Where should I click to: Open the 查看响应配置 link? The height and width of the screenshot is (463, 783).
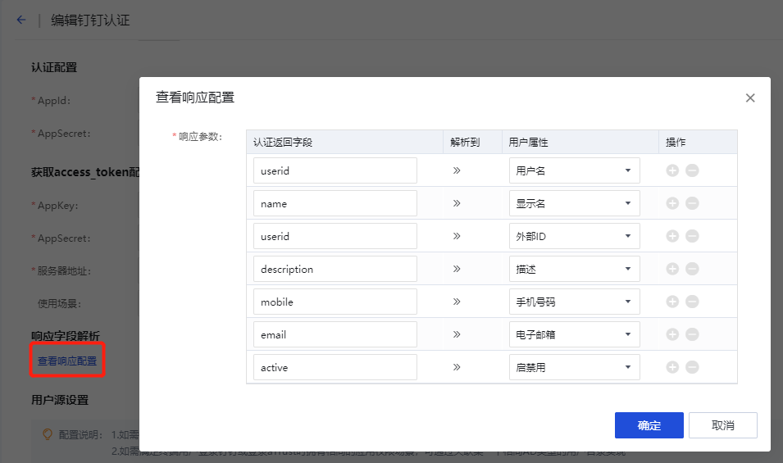[67, 361]
